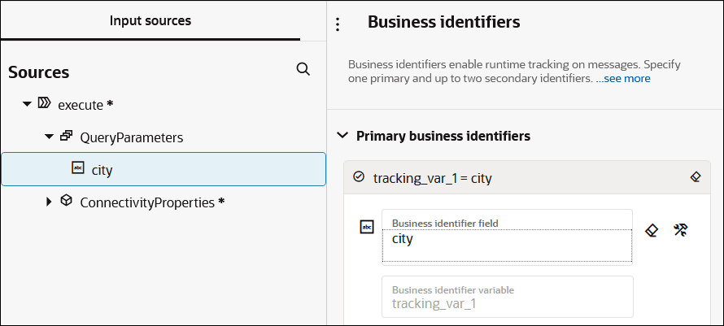This screenshot has width=724, height=326.
Task: Click the Business identifier variable field
Action: (x=507, y=298)
